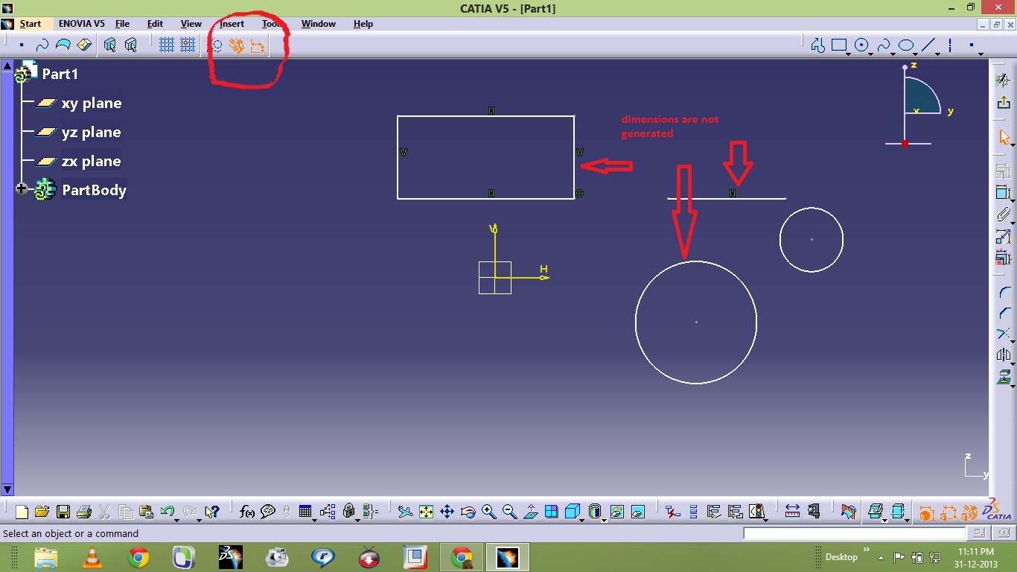Toggle Construction/Standard Element icon
The image size is (1017, 572).
pos(216,45)
